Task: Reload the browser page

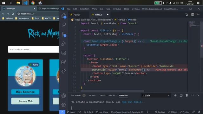Action: [x=13, y=14]
